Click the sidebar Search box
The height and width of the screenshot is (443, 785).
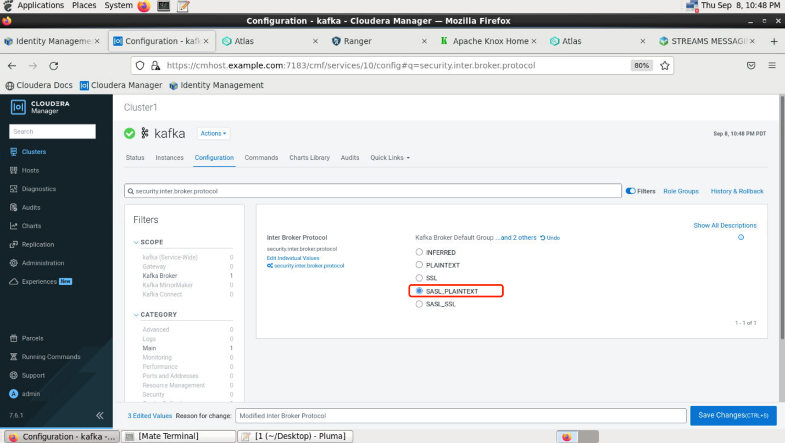click(52, 132)
